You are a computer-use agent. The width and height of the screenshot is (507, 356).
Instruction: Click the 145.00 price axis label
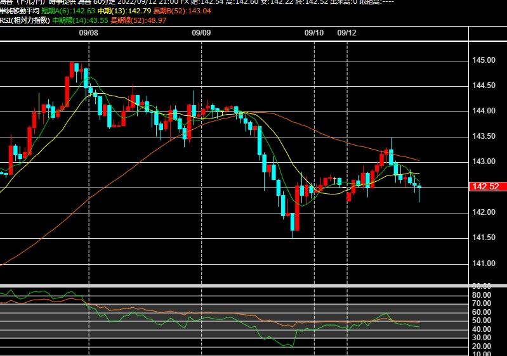[x=484, y=60]
